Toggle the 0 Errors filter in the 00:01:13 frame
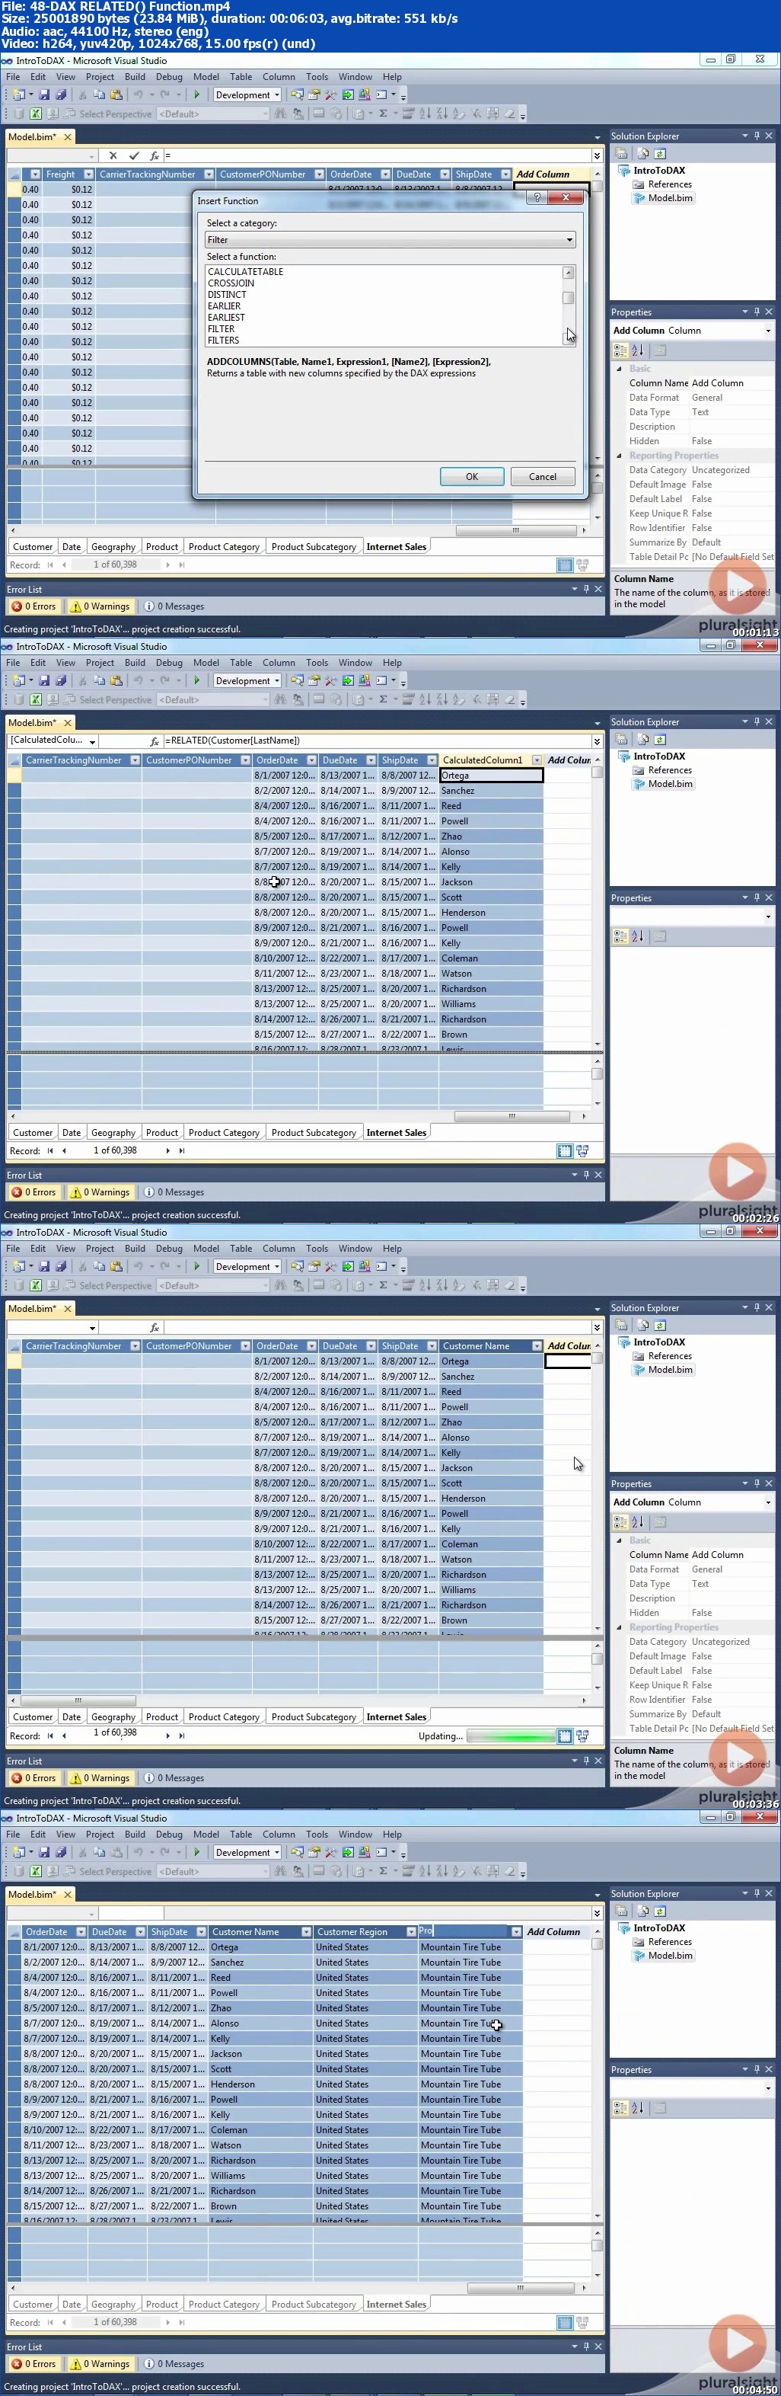 (33, 606)
